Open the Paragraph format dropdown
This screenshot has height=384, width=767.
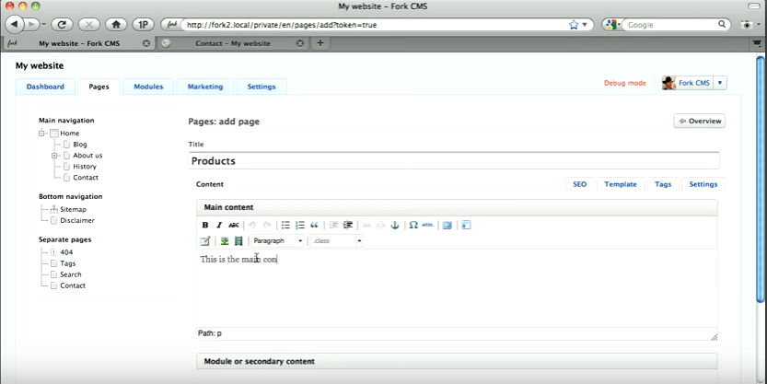click(x=277, y=241)
